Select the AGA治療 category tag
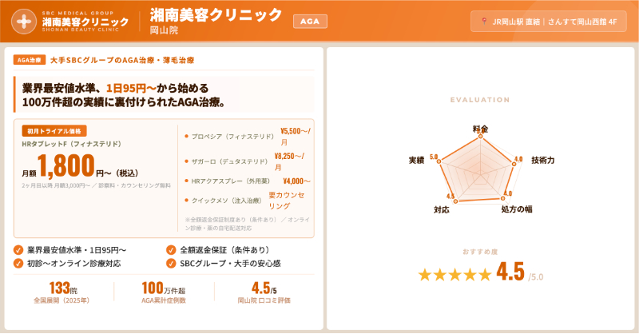Screen dimensions: 639x334 pyautogui.click(x=29, y=60)
